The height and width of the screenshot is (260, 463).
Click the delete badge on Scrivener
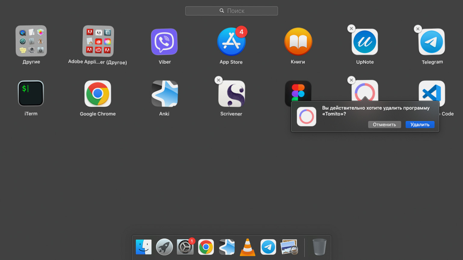tap(219, 80)
